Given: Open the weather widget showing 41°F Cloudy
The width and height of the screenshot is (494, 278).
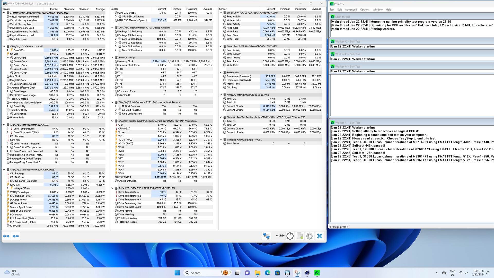Looking at the screenshot, I should pos(12,273).
